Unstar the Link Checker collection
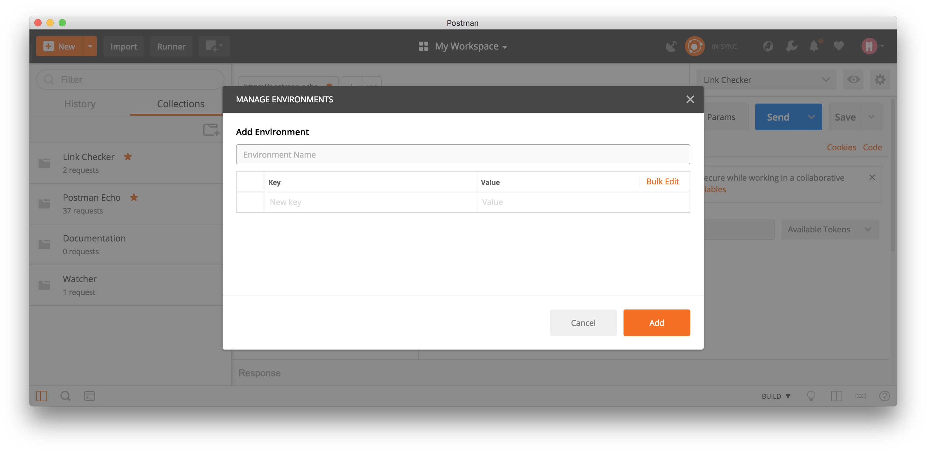Viewport: 926px width, 451px height. 128,157
